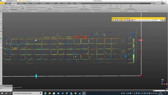Open Извлечение по ограниченной области tool

[x=84, y=8]
